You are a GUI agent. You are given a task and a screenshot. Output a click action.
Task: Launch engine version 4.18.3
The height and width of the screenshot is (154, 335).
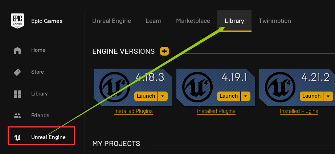(x=146, y=96)
